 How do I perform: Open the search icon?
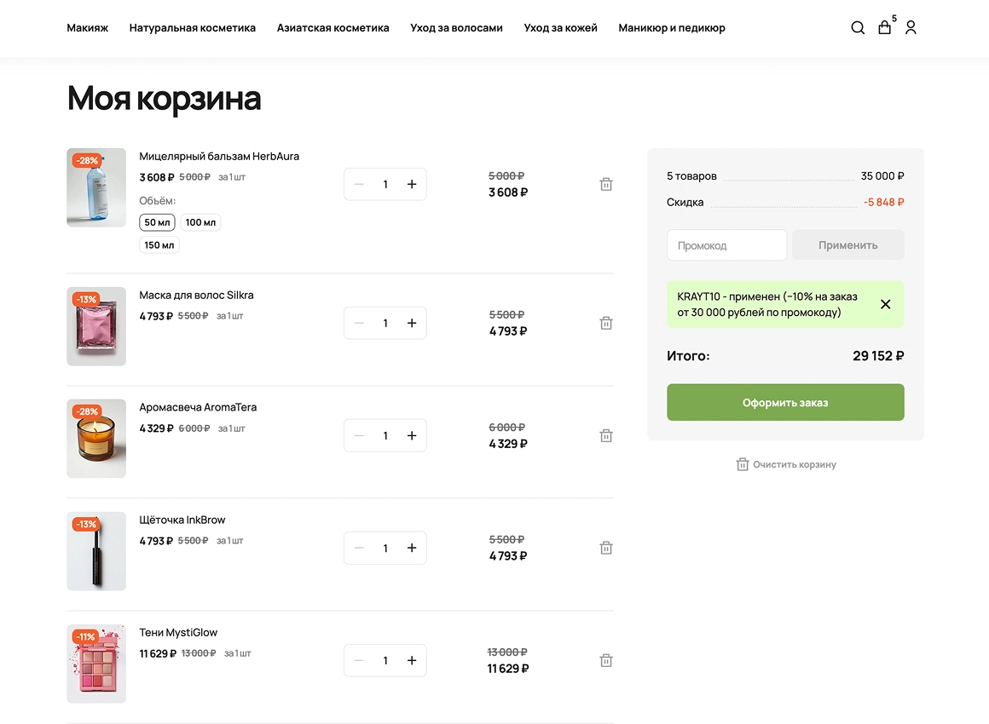858,27
